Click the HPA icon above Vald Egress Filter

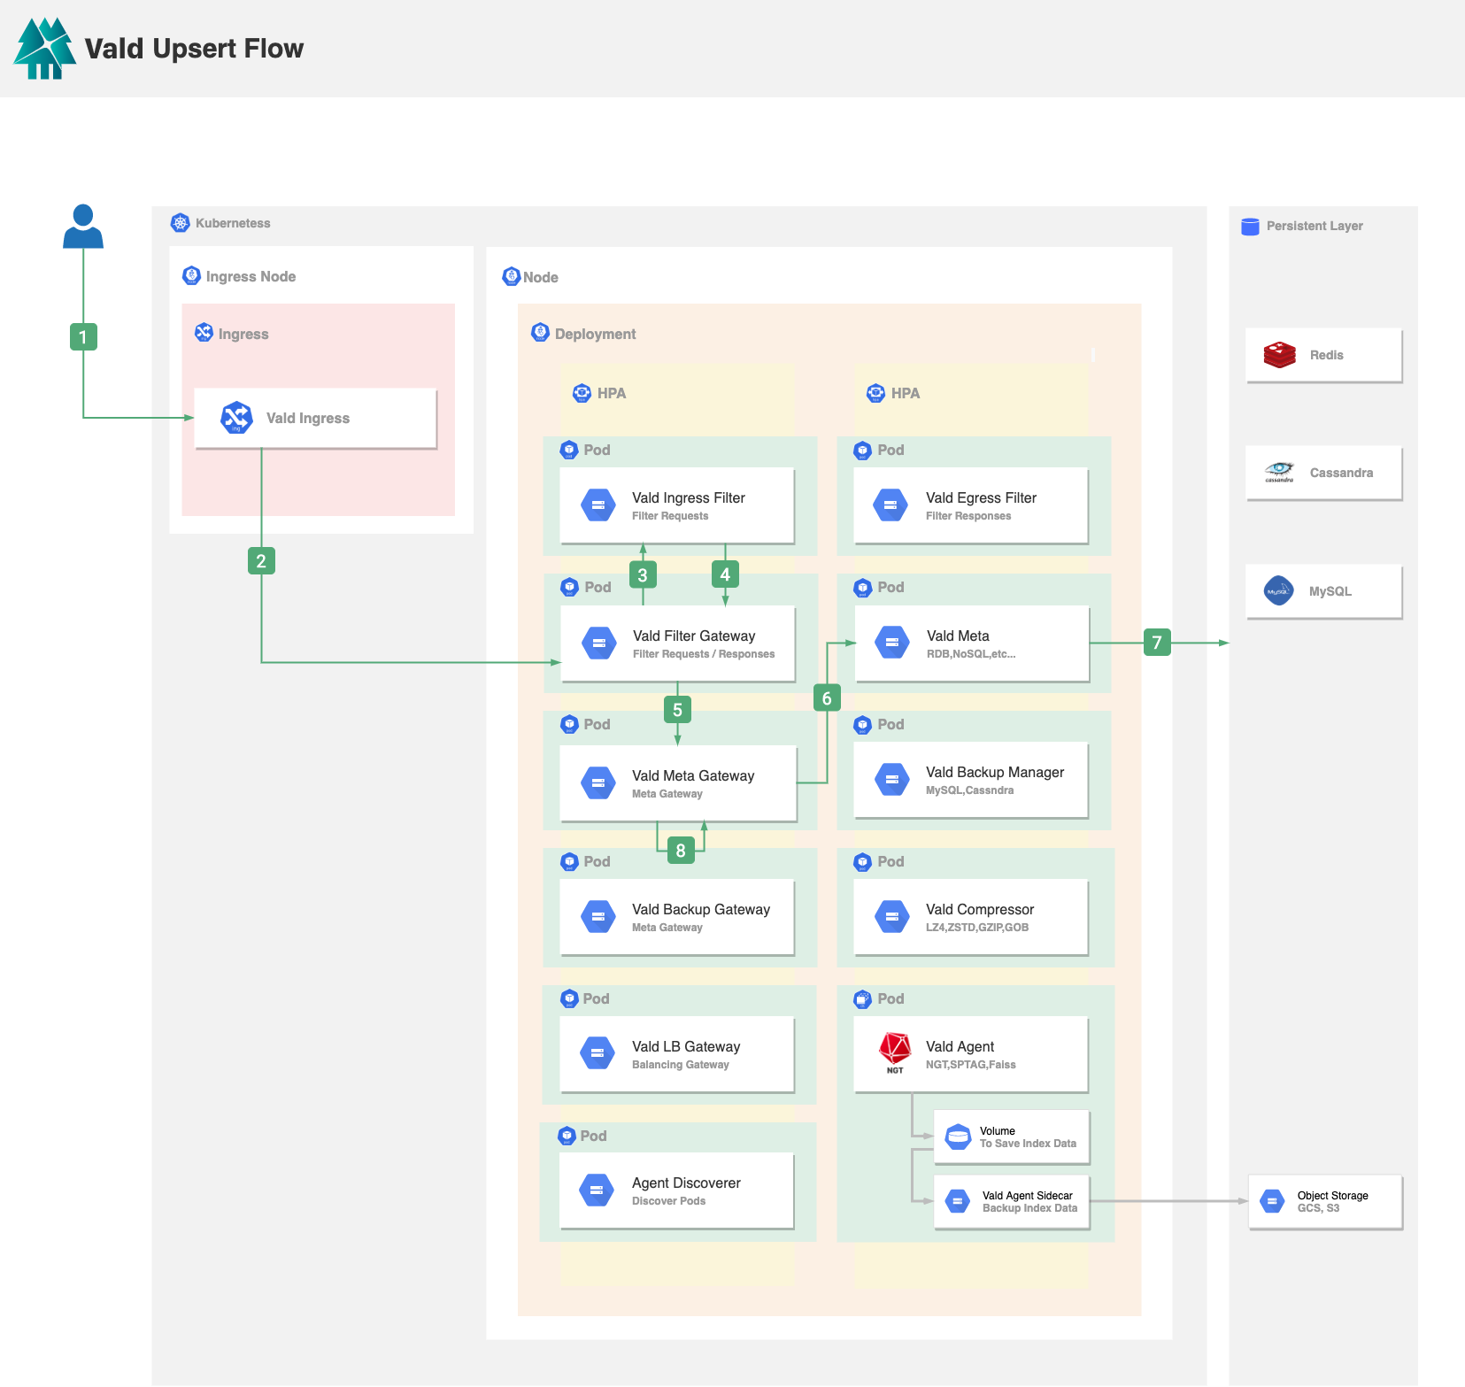(875, 393)
